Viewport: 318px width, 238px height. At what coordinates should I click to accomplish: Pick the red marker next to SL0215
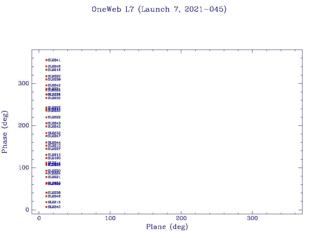point(46,202)
